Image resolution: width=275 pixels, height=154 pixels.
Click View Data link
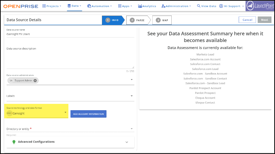pyautogui.click(x=207, y=6)
